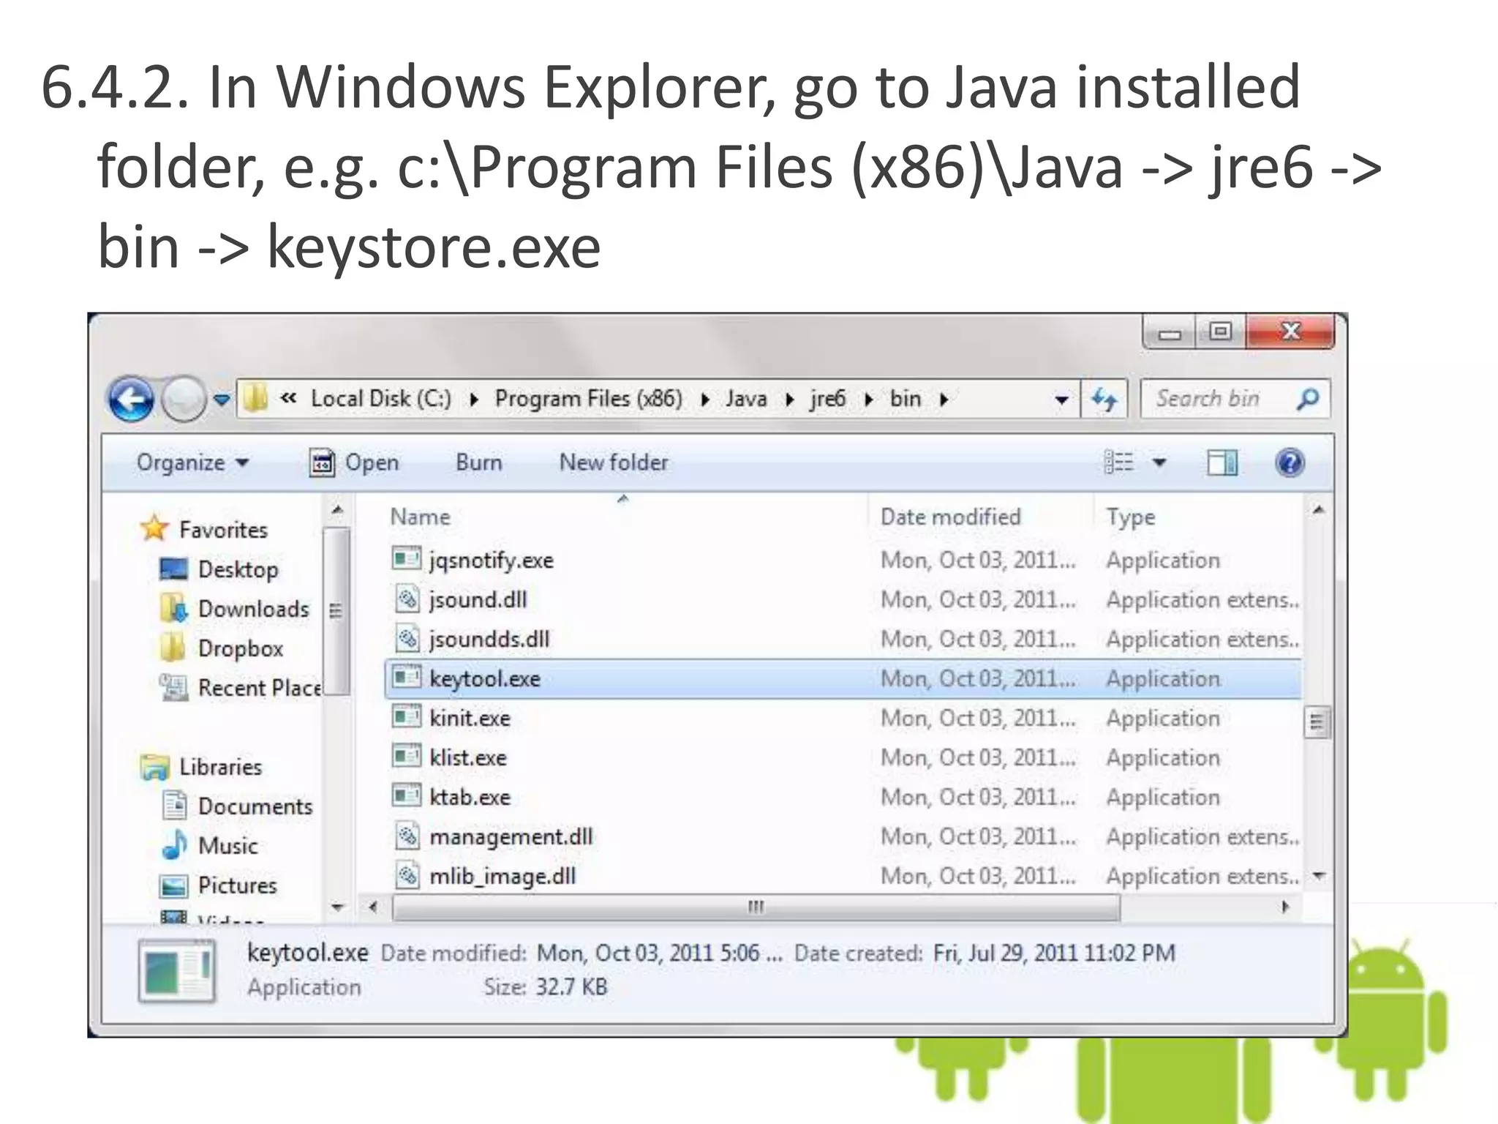Expand arrow after jre6 breadcrumb
Image resolution: width=1498 pixels, height=1124 pixels.
point(868,400)
